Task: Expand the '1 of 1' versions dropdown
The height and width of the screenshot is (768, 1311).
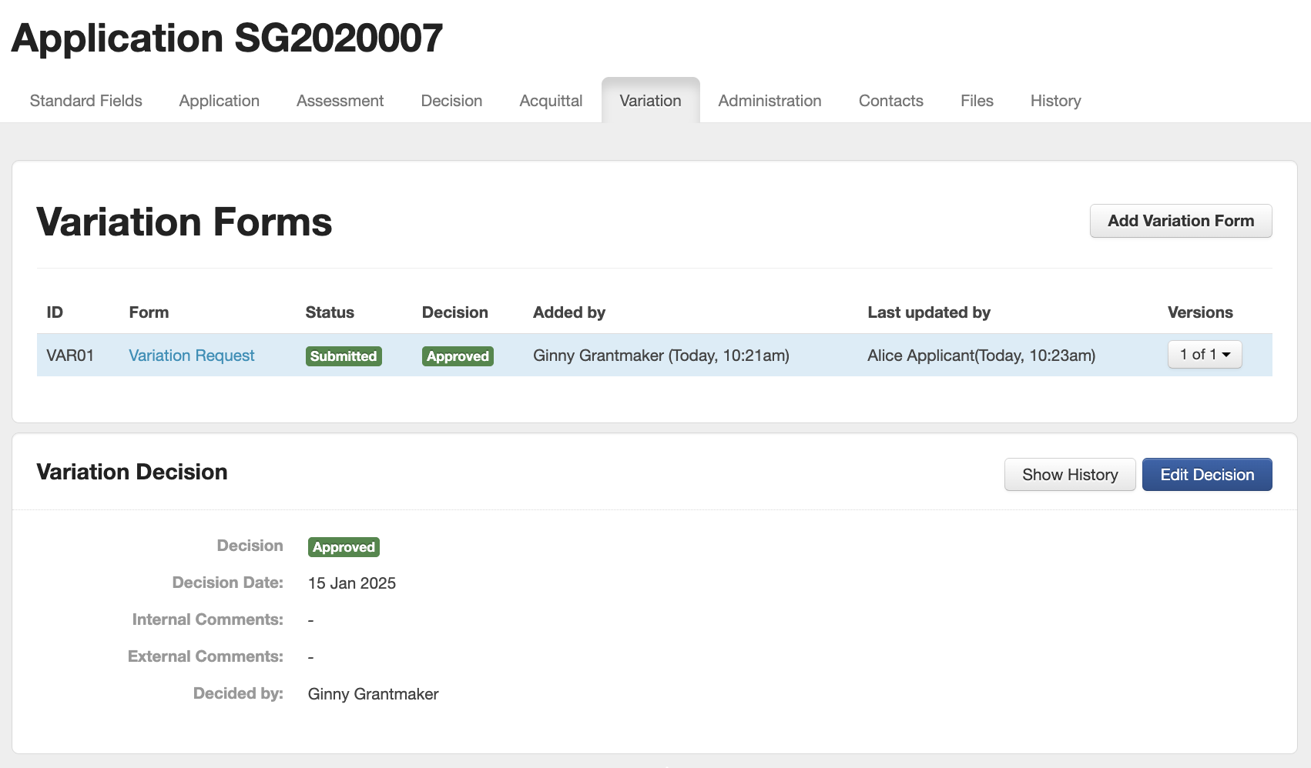Action: tap(1204, 355)
